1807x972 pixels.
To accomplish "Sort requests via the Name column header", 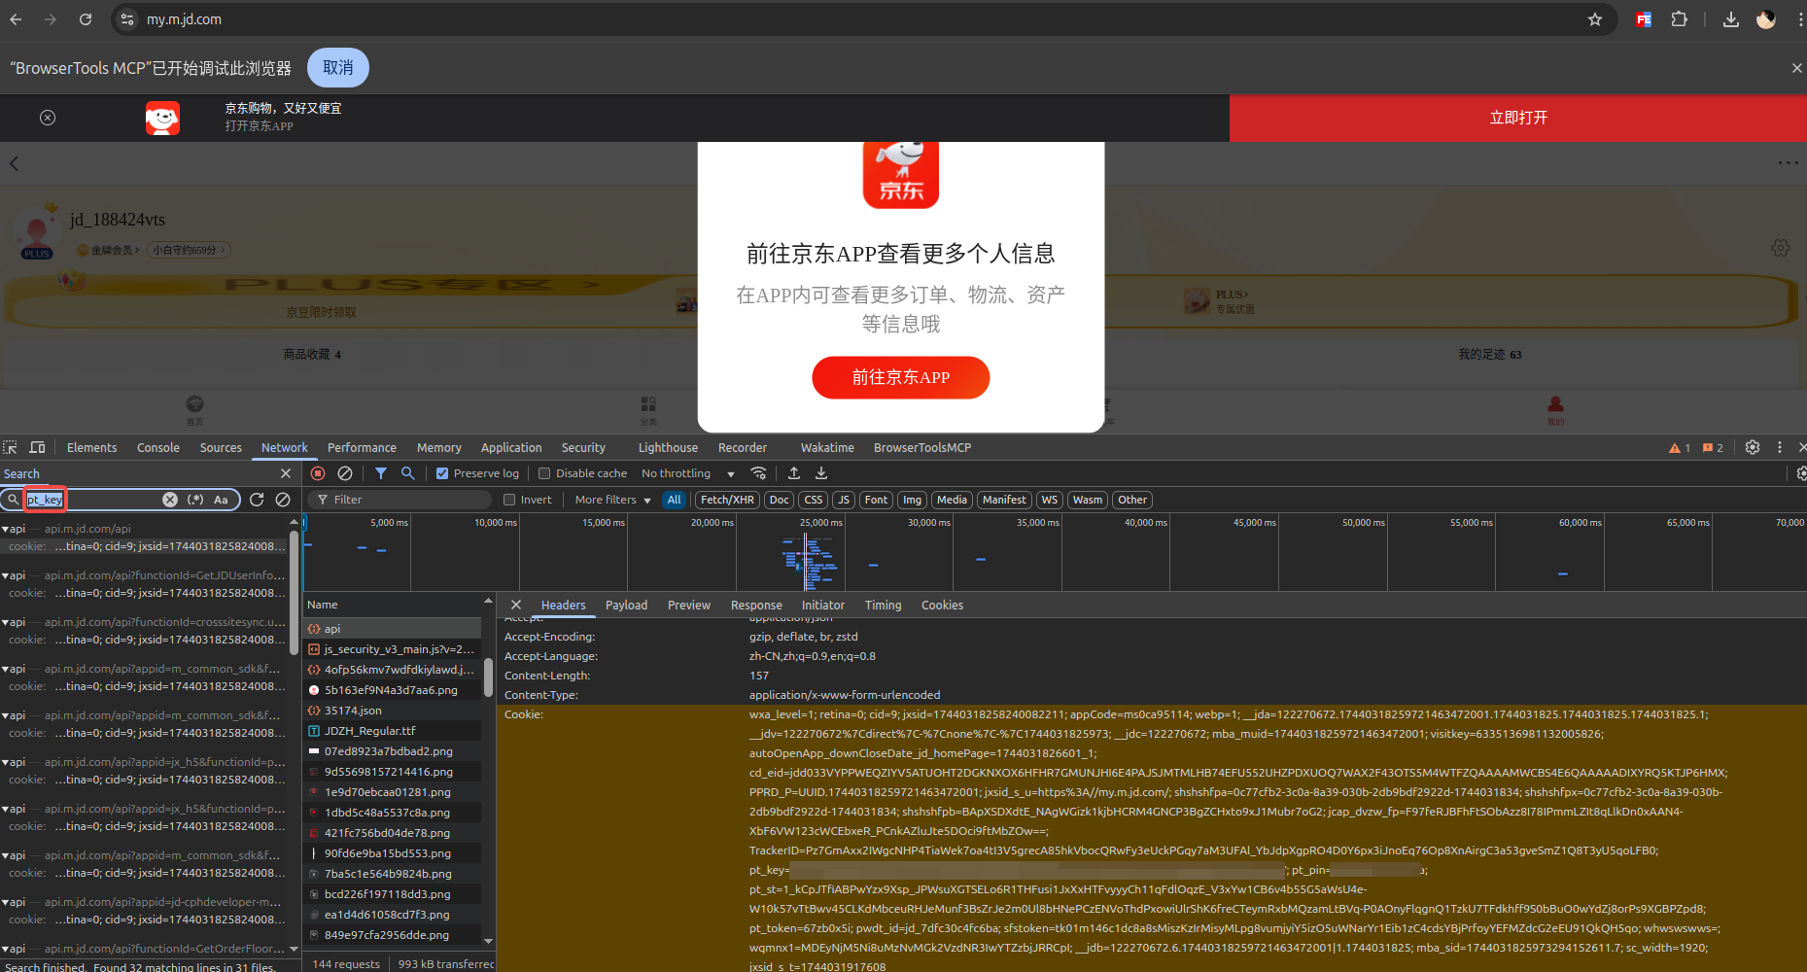I will pos(392,605).
